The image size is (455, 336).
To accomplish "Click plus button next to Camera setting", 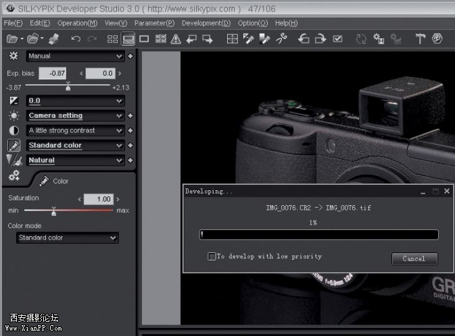I will (130, 115).
